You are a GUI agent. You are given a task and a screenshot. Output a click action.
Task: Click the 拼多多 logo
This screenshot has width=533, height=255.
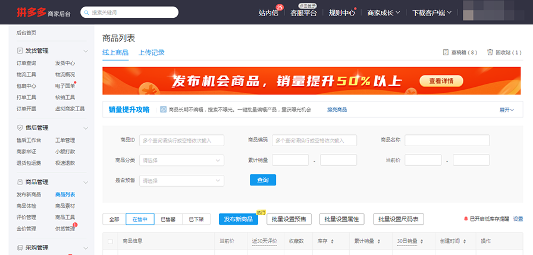(32, 12)
